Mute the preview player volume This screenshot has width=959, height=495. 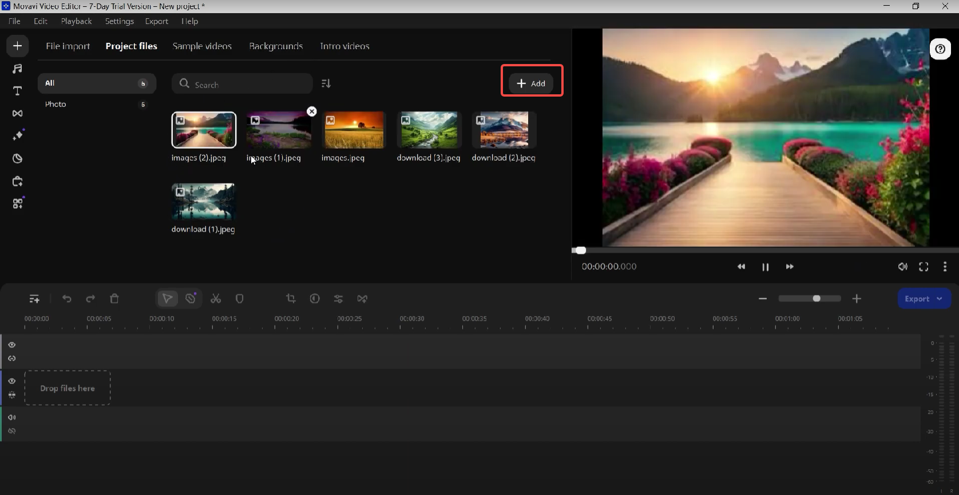pos(902,267)
